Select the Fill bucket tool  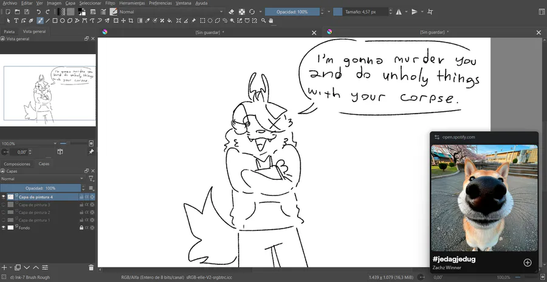pyautogui.click(x=170, y=21)
